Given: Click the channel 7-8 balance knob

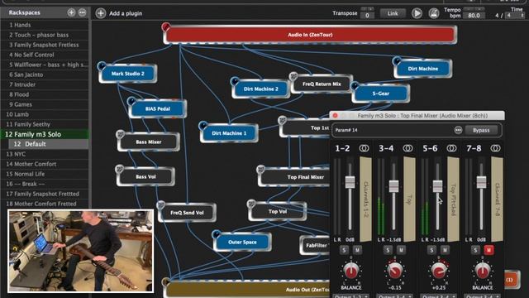Looking at the screenshot, I should 483,271.
